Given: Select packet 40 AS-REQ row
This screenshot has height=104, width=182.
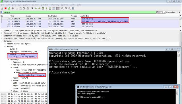Looking at the screenshot, I should 90,24.
